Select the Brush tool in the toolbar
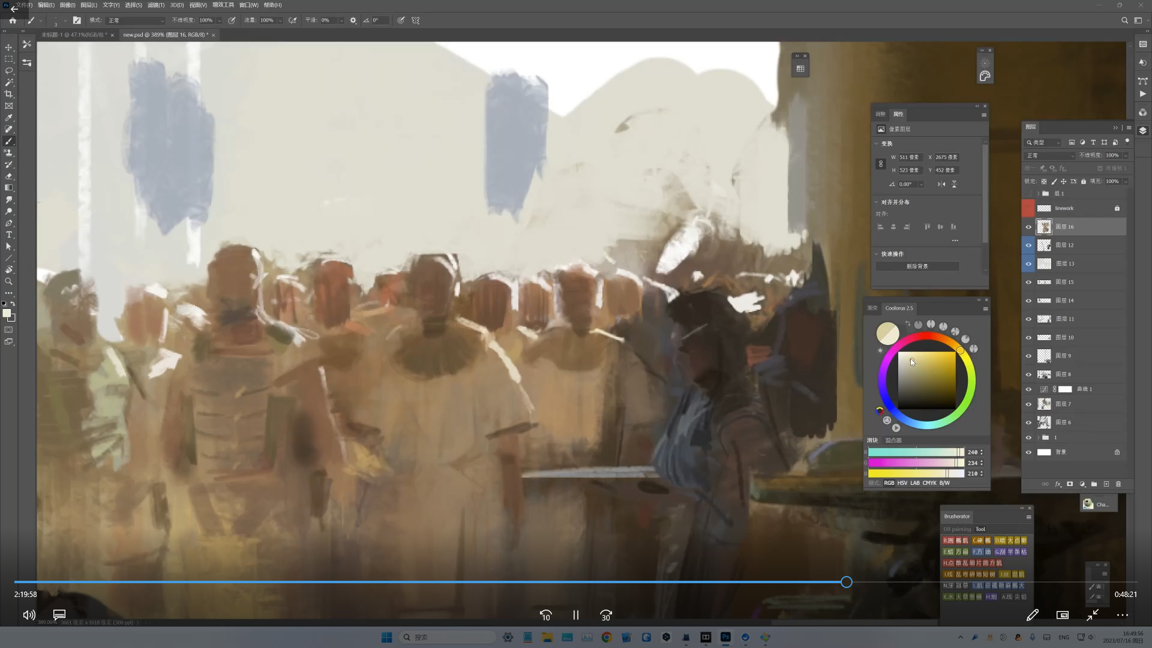 click(8, 141)
